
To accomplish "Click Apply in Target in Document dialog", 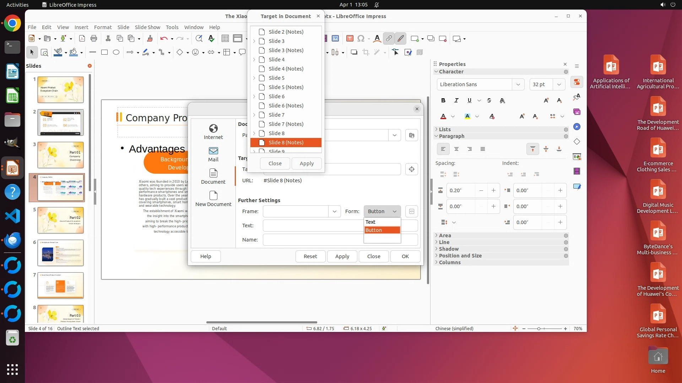I will 306,163.
